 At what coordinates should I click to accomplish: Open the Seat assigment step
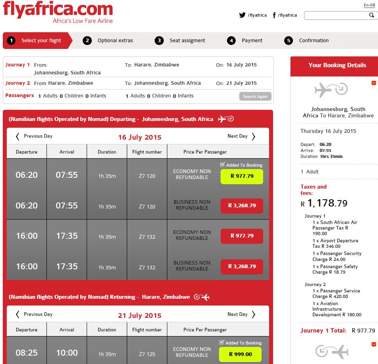pos(187,41)
